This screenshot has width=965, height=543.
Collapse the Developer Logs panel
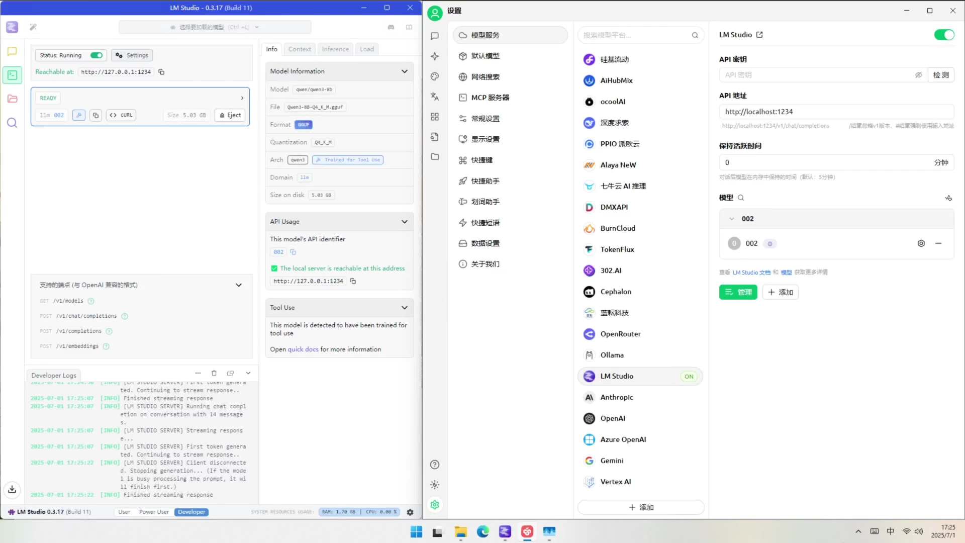pyautogui.click(x=248, y=373)
